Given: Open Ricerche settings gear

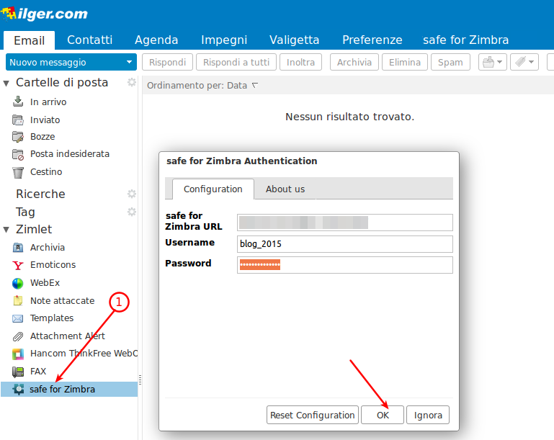Looking at the screenshot, I should 132,194.
